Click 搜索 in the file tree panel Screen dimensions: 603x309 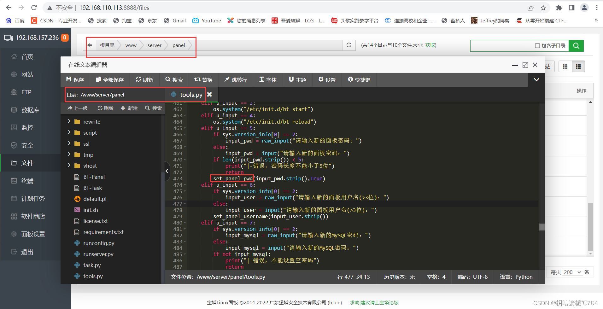(154, 108)
